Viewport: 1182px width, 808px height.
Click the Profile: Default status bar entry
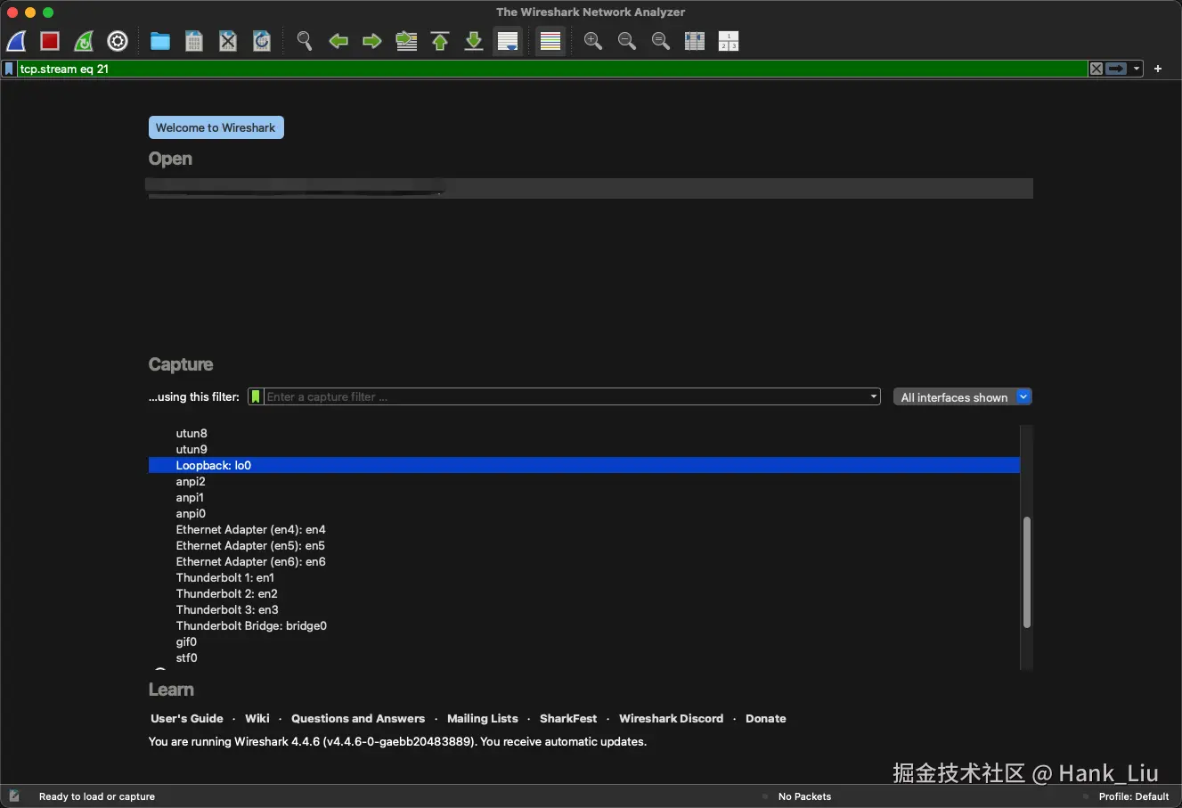click(1134, 796)
